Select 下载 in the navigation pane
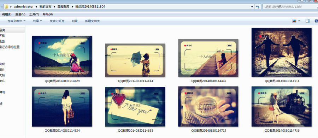The width and height of the screenshot is (318, 138). (2, 36)
